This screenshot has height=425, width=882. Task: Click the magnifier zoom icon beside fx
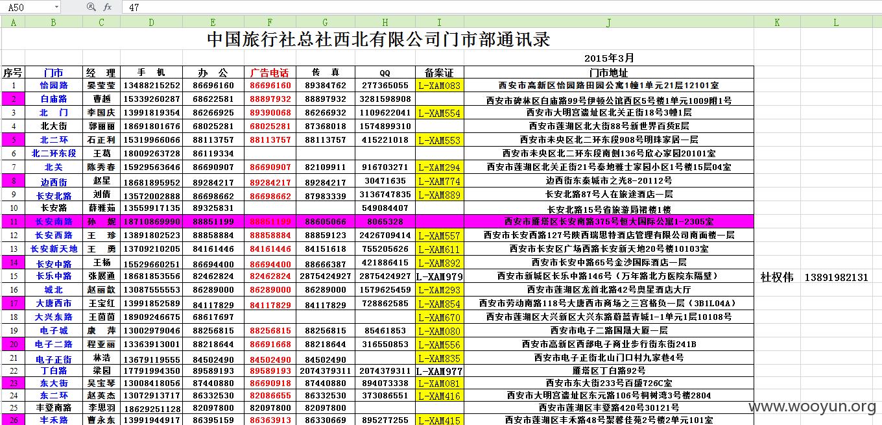[x=91, y=7]
